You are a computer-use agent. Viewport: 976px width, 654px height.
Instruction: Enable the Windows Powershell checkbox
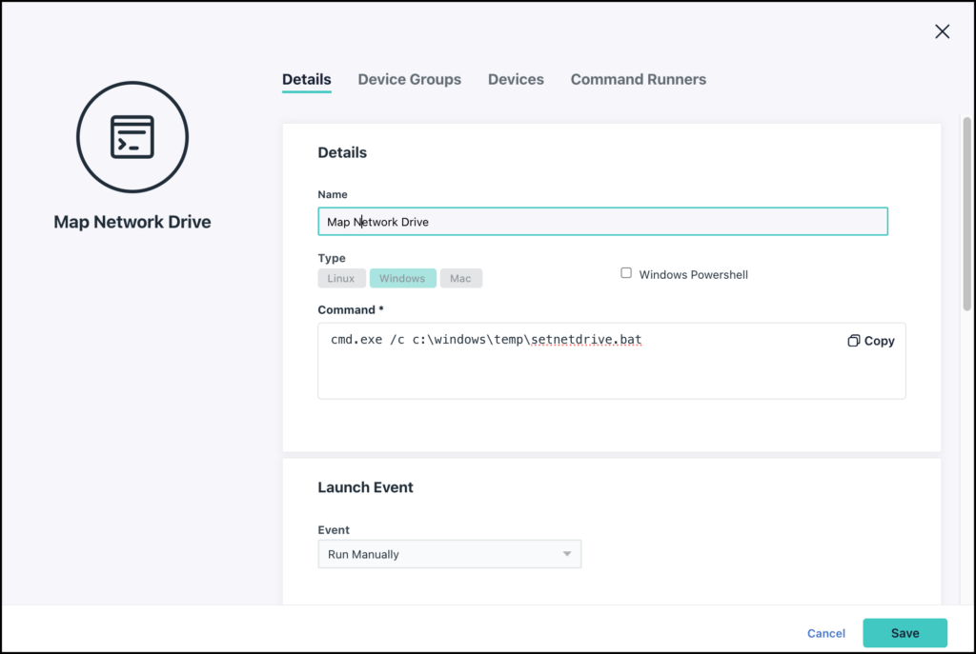coord(626,273)
